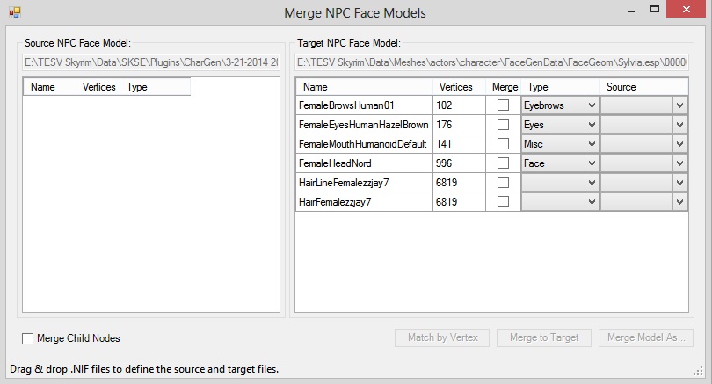
Task: Click the window resize grip
Action: pos(699,372)
